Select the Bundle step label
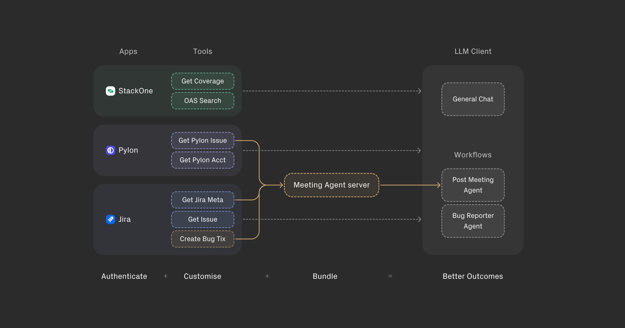 click(325, 276)
